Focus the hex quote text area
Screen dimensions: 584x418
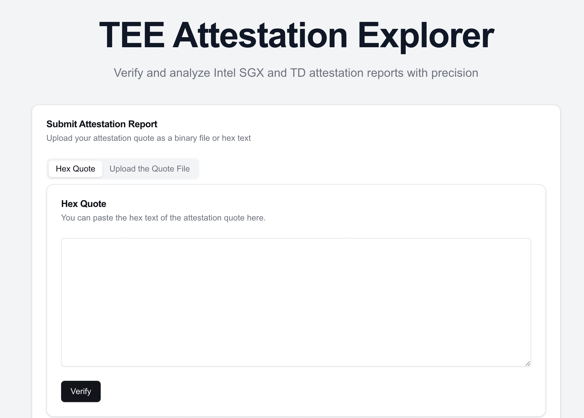tap(296, 302)
